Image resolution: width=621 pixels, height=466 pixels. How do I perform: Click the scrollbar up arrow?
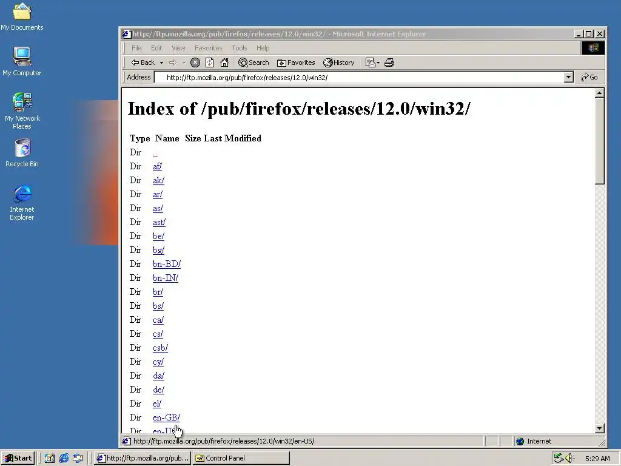599,93
